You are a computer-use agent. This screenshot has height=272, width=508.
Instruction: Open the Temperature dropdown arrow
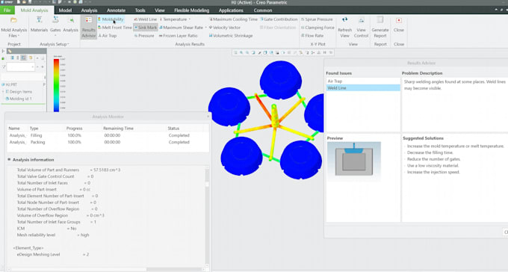pyautogui.click(x=190, y=19)
